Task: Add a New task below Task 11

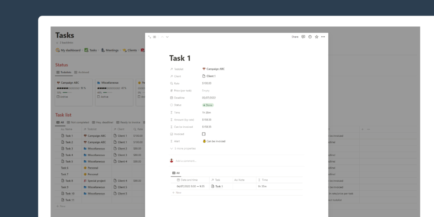Action: (x=61, y=206)
